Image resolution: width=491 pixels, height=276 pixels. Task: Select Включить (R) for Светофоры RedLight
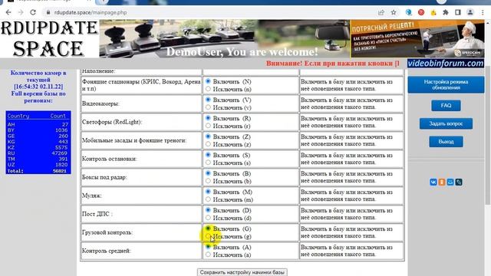[x=208, y=118]
